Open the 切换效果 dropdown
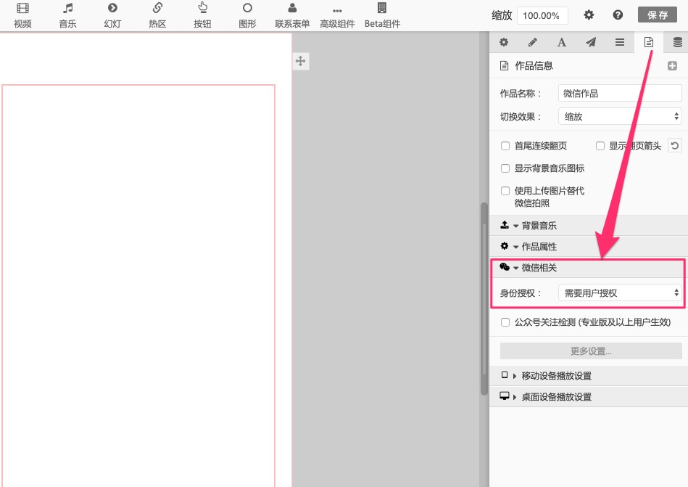This screenshot has height=487, width=688. coord(620,116)
